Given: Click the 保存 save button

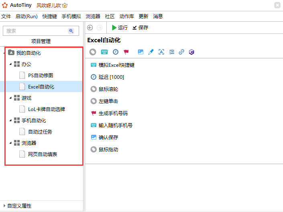Looking at the screenshot, I should coord(140,28).
